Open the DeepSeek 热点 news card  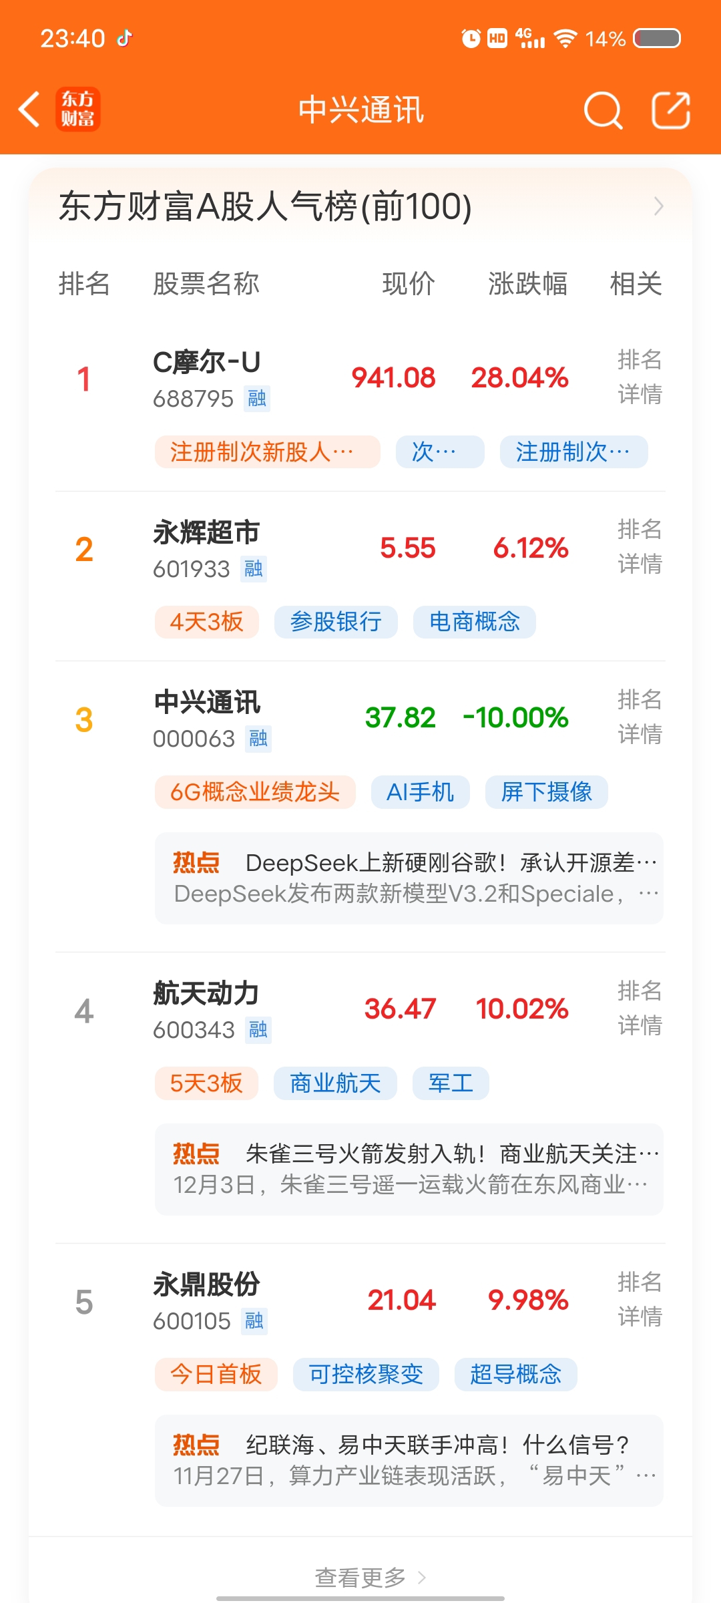(409, 878)
